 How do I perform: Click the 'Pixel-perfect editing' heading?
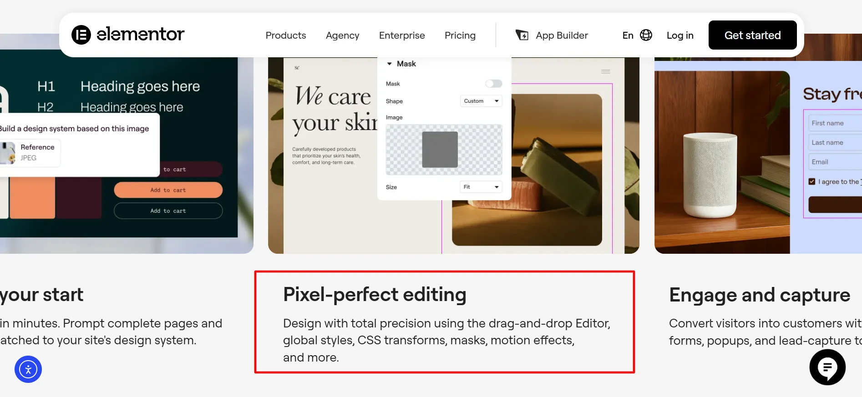(375, 294)
